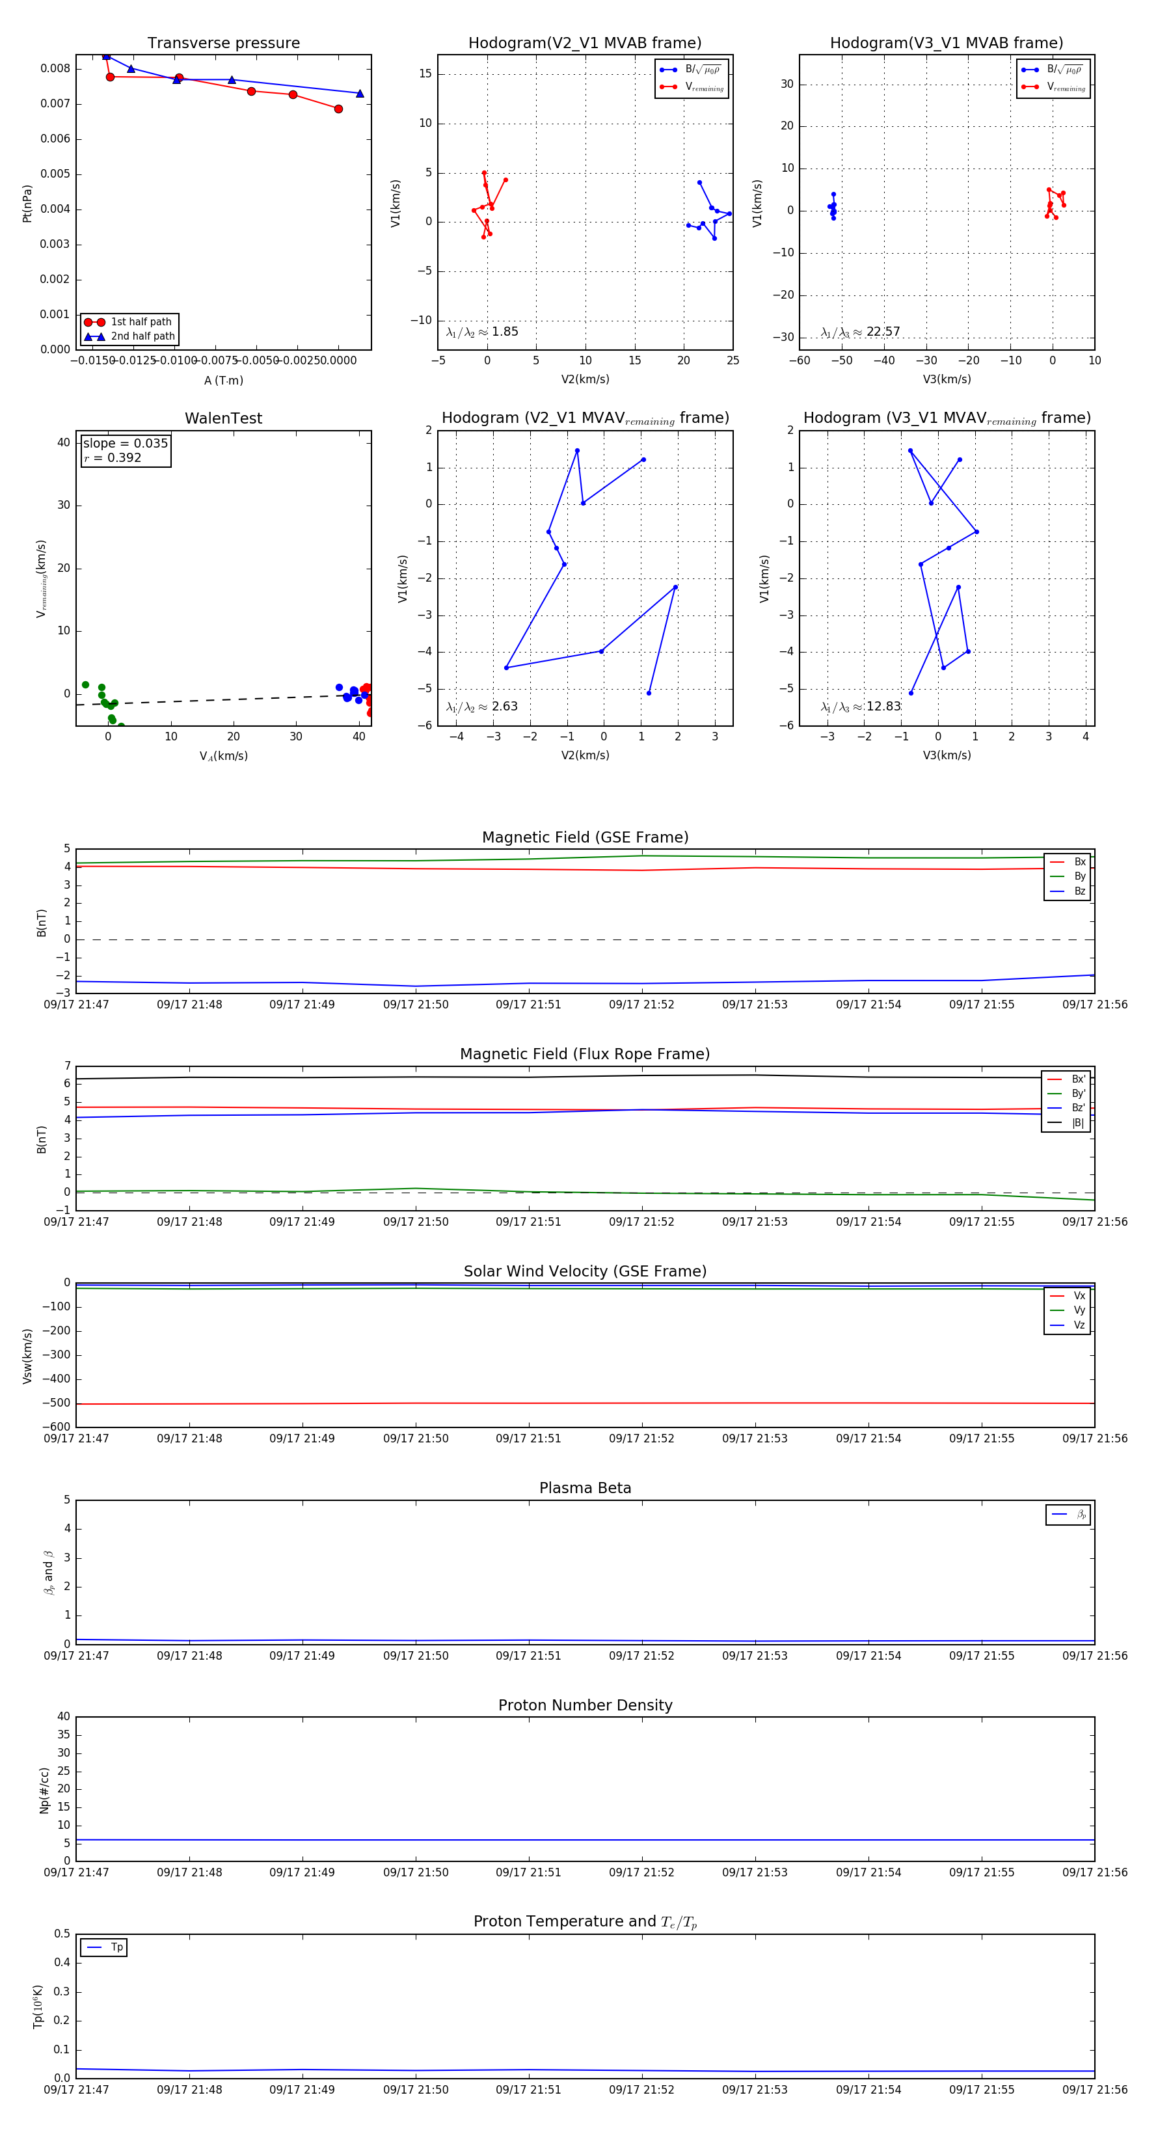1171x2147 pixels.
Task: Click the 'Tp(10^6K)' y-axis label
Action: (38, 2006)
